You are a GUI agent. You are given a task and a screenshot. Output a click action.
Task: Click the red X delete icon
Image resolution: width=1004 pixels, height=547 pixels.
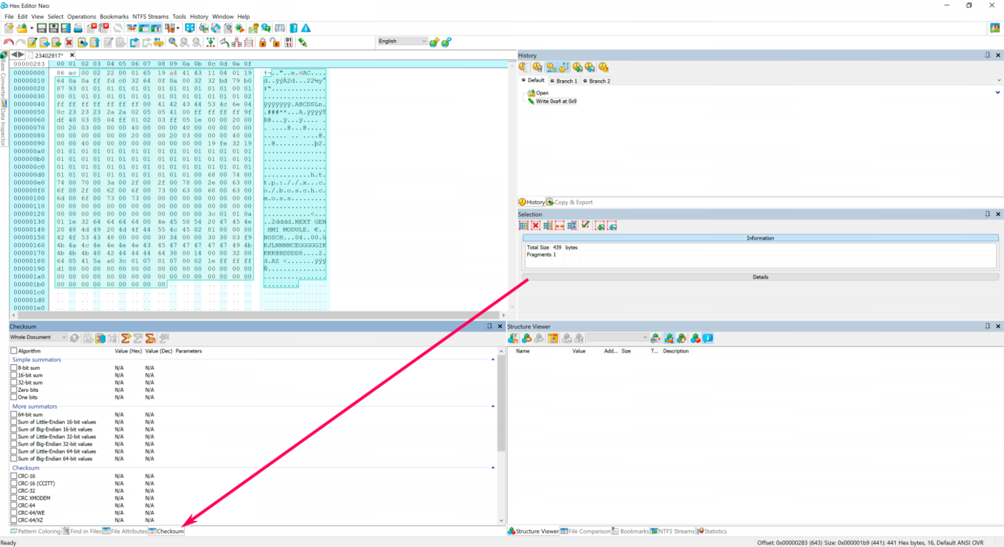(x=69, y=42)
